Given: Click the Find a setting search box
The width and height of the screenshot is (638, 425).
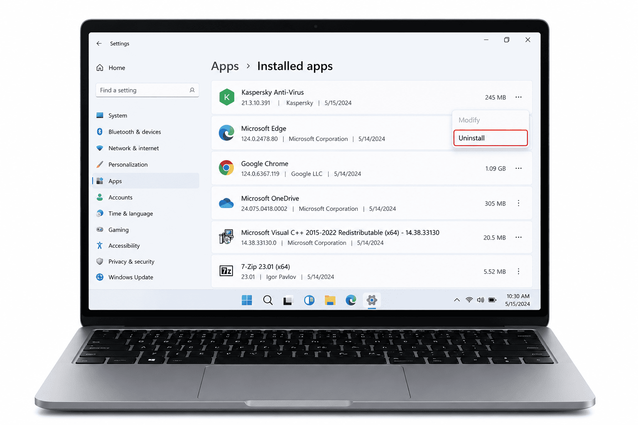Looking at the screenshot, I should click(x=147, y=90).
